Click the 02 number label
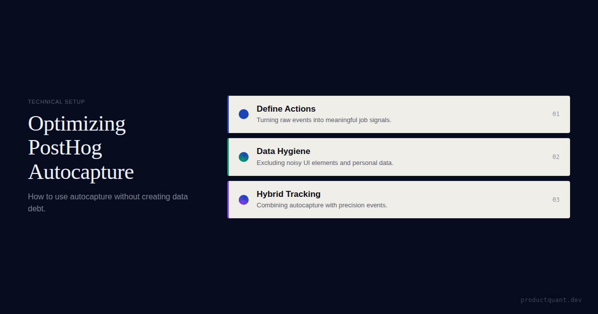Viewport: 598px width, 314px height. [556, 157]
